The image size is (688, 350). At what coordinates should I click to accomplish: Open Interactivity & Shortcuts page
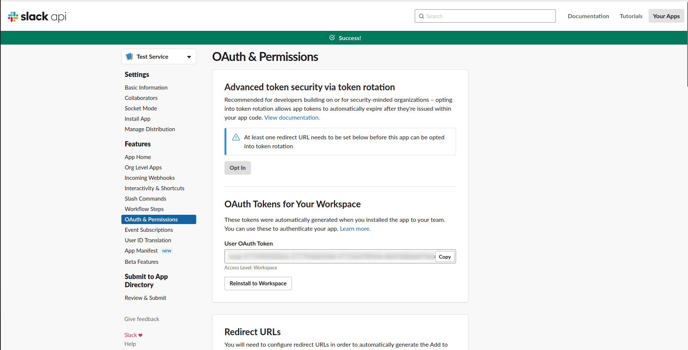tap(155, 188)
